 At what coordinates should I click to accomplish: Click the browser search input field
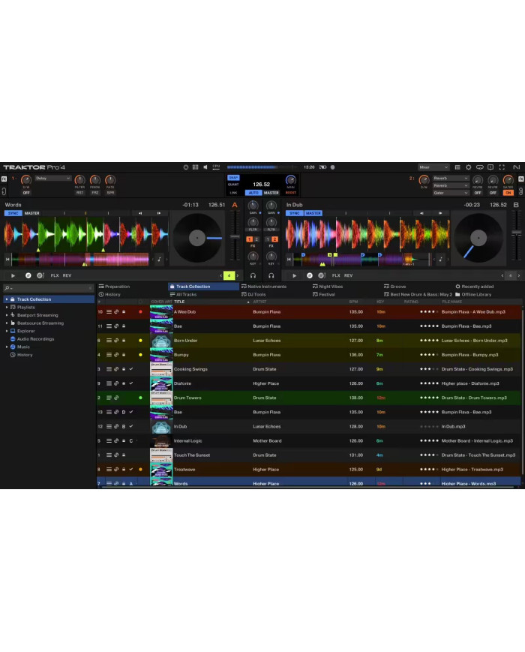pyautogui.click(x=49, y=288)
